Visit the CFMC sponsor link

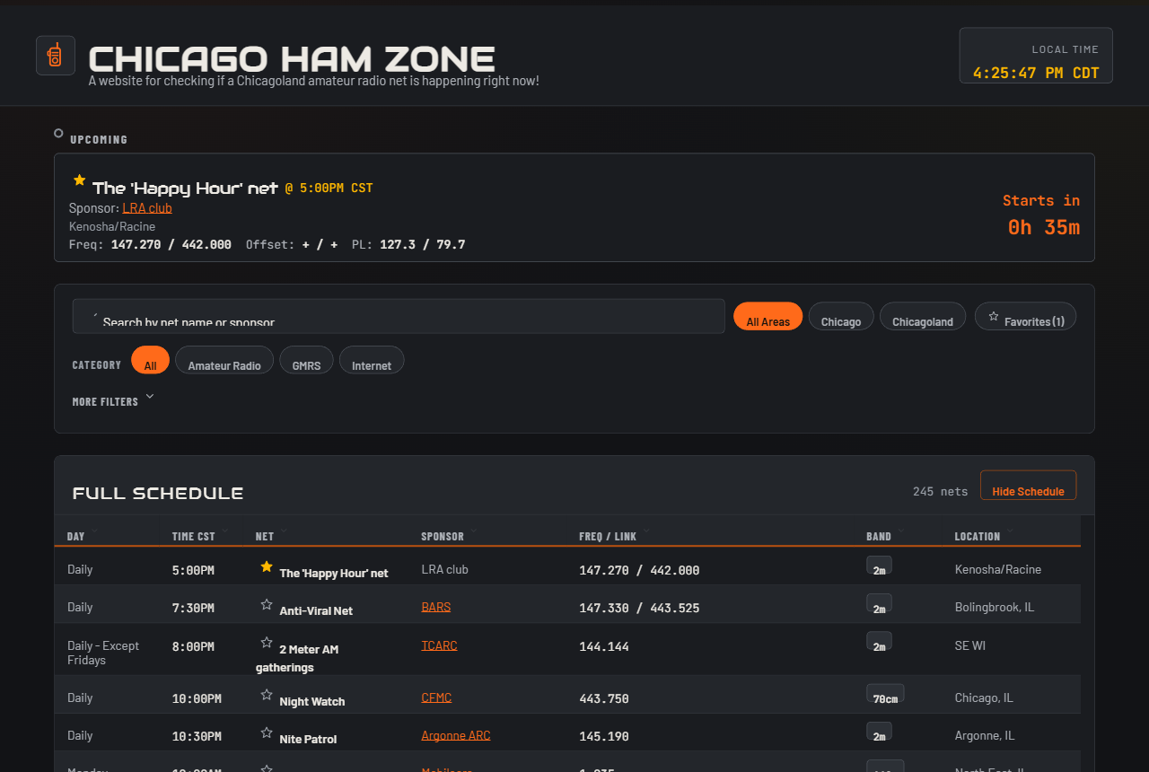point(436,697)
